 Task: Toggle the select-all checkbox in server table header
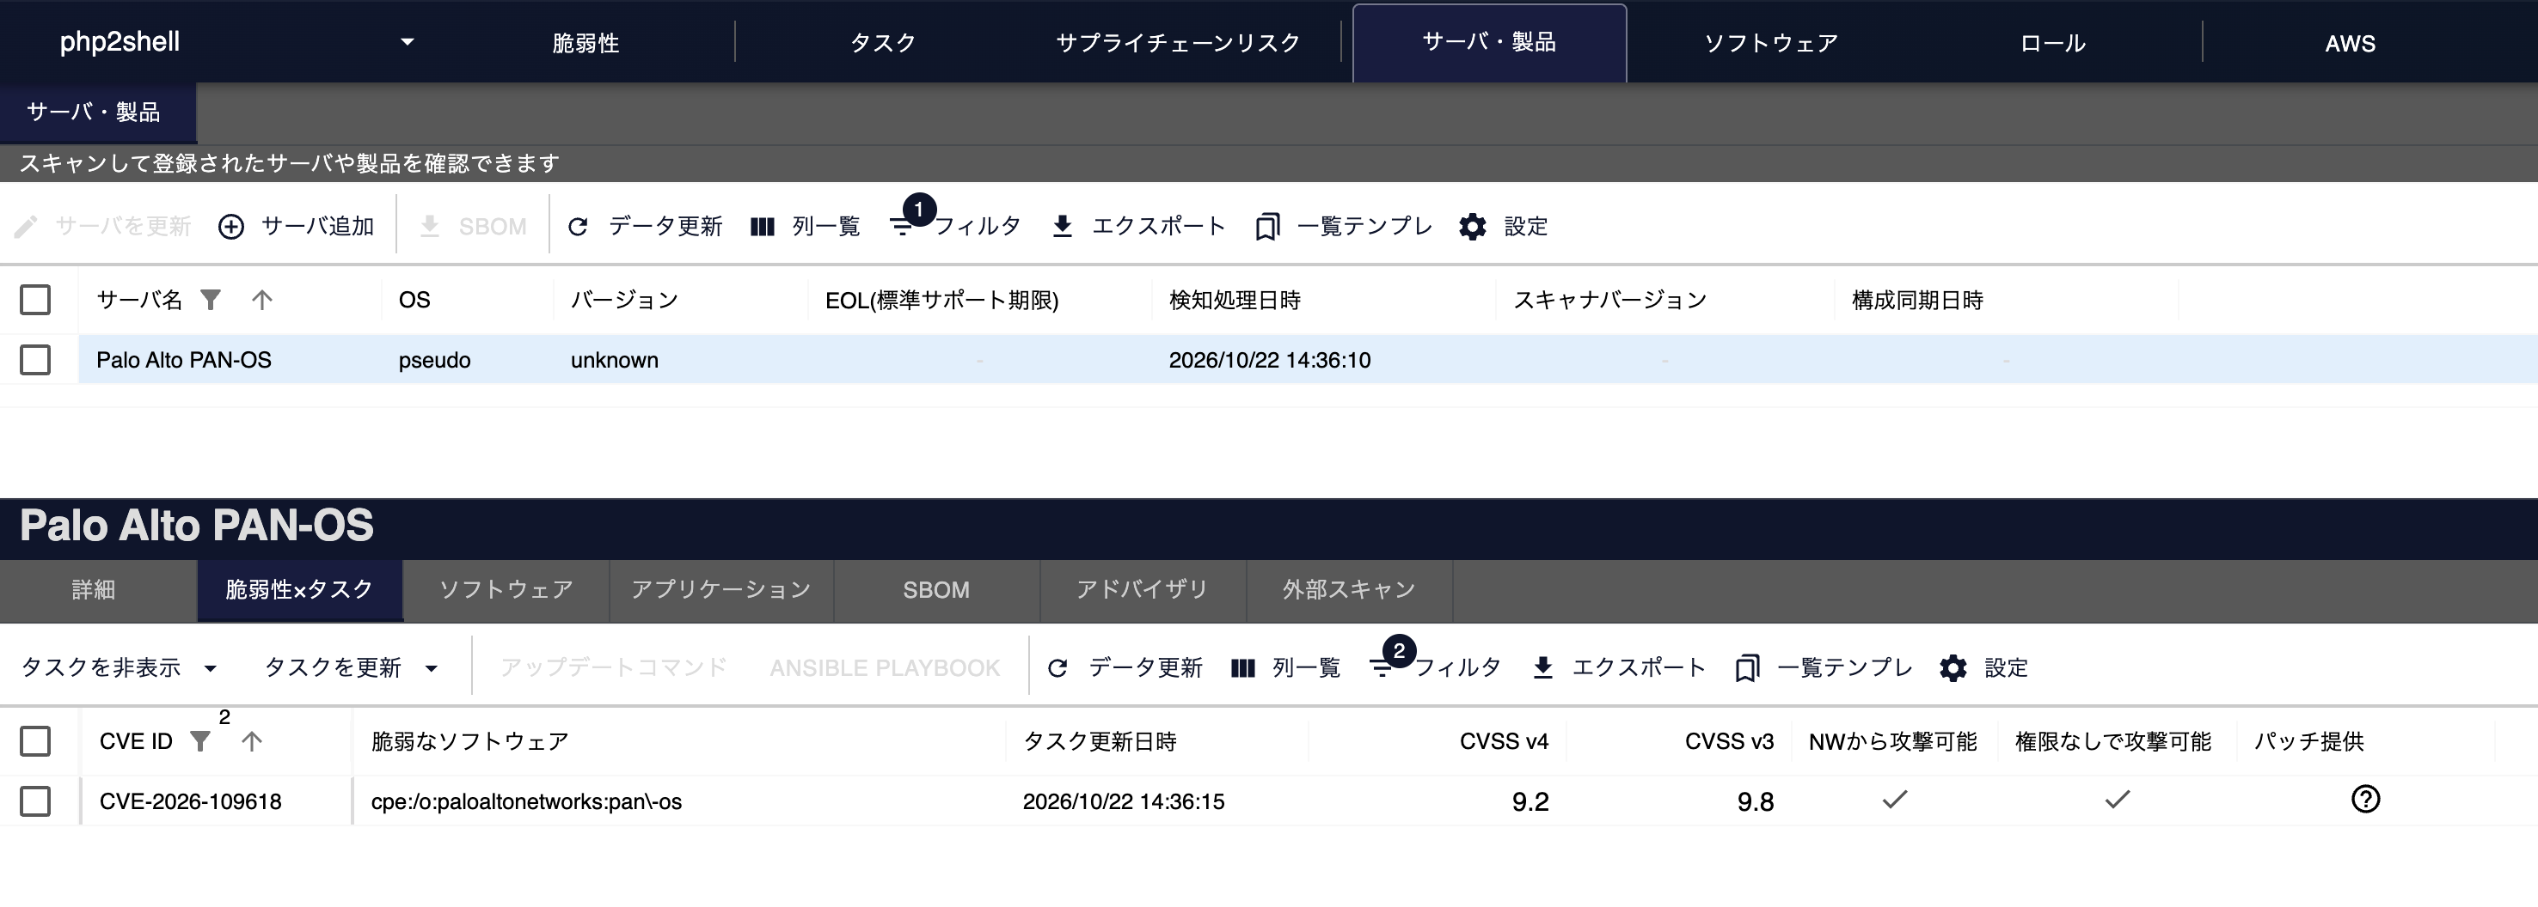(35, 300)
